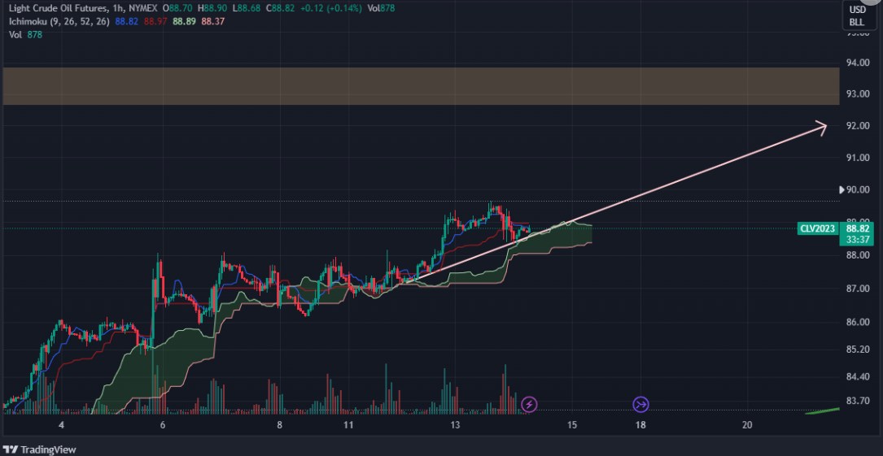Click the Vol indicator legend label

tap(13, 34)
